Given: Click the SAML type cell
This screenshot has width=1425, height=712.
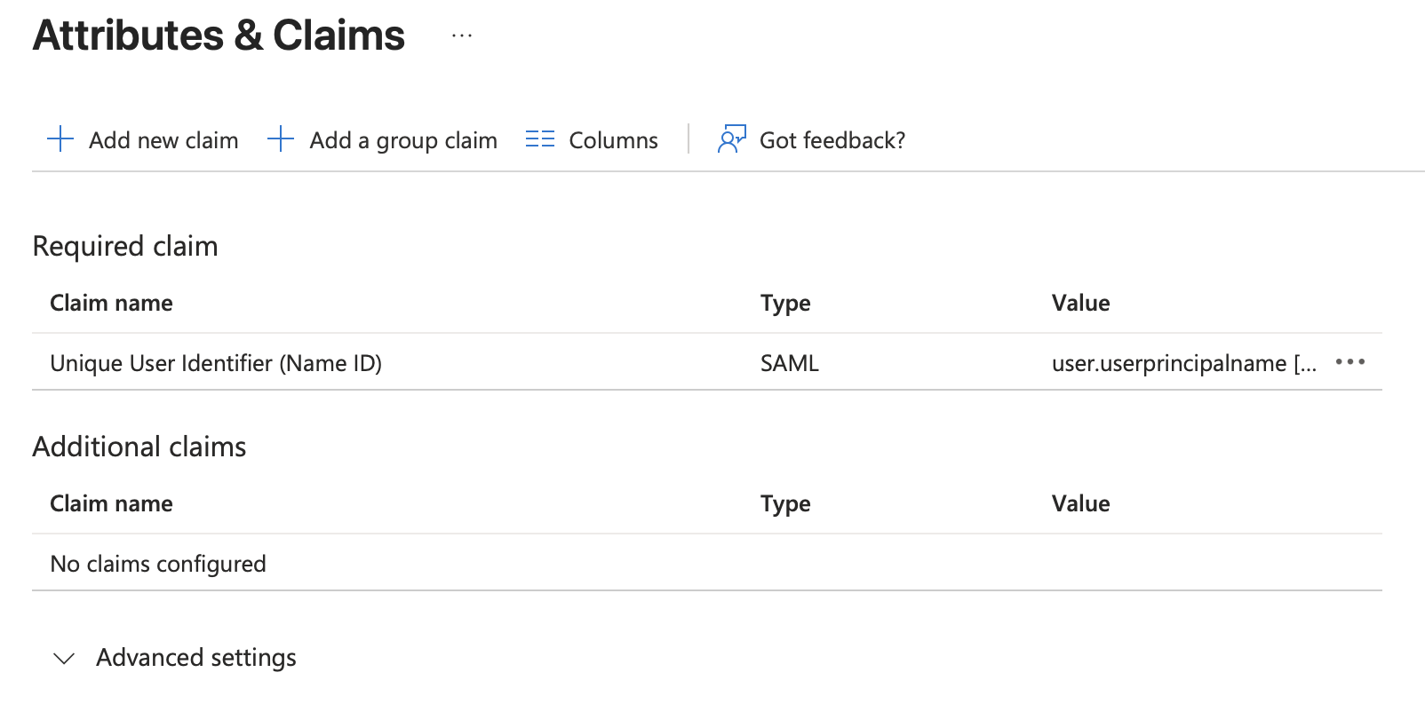Looking at the screenshot, I should 789,363.
